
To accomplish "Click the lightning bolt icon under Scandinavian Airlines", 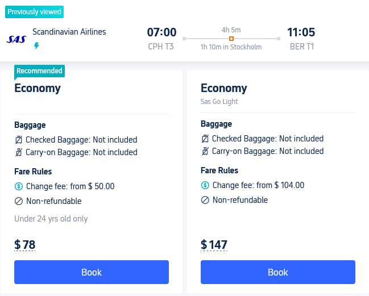I will pos(36,45).
